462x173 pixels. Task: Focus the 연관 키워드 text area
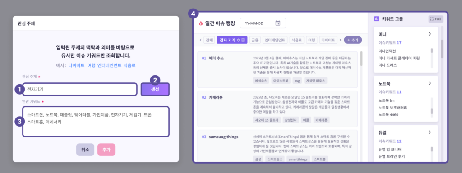click(96, 122)
